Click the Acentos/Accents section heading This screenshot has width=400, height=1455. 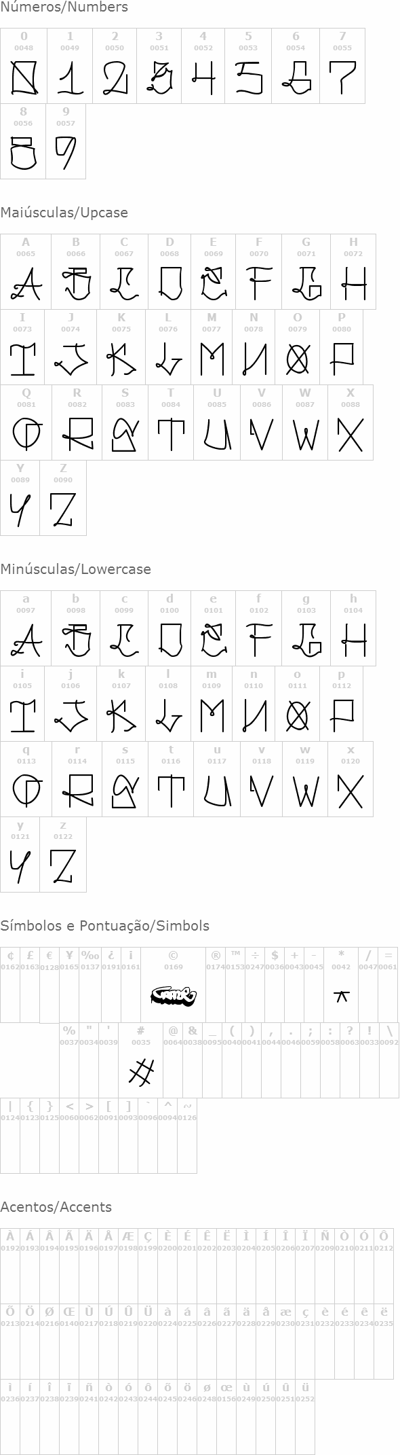pyautogui.click(x=56, y=1207)
